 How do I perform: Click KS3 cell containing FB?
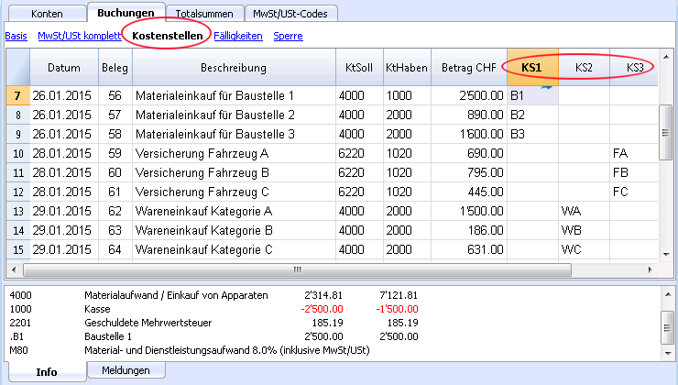pyautogui.click(x=634, y=172)
